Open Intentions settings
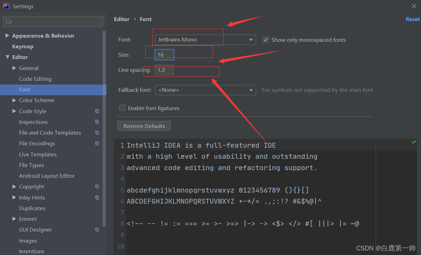Viewport: 421px width, 255px height. (31, 251)
